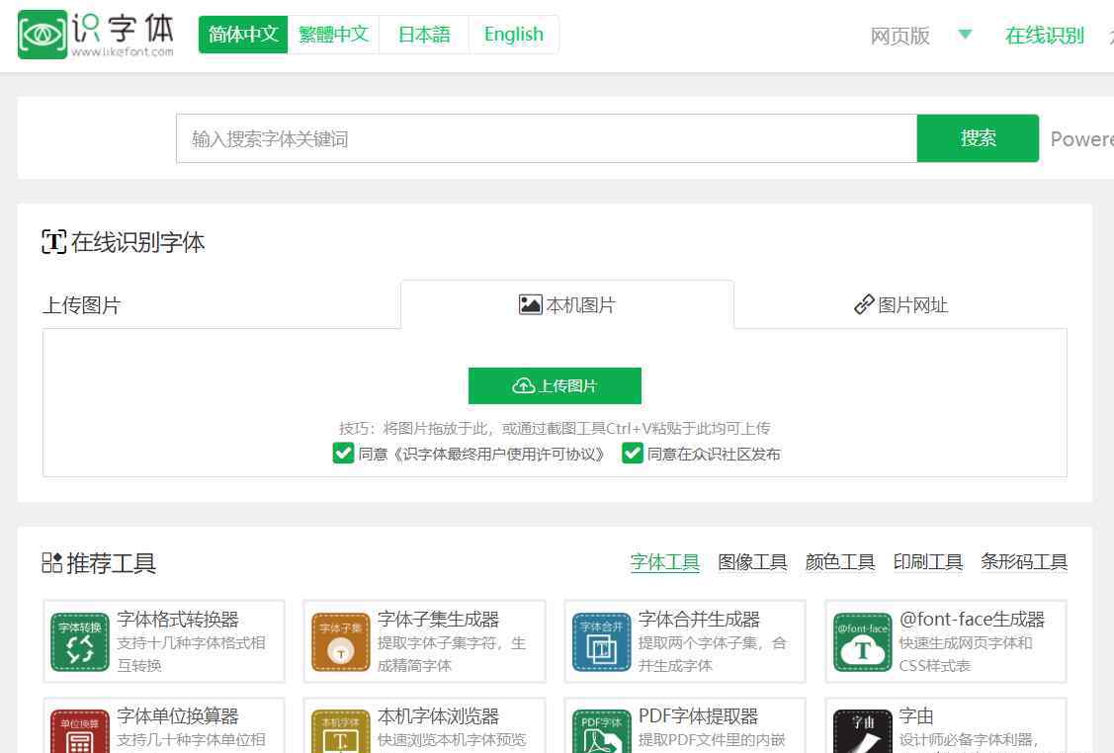Click the 识字体 eye logo icon
This screenshot has width=1114, height=753.
click(43, 35)
